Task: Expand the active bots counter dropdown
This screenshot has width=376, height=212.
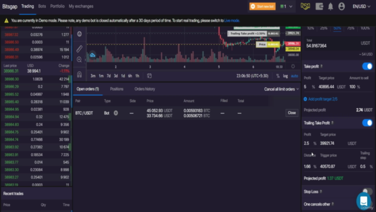Action: coord(286,6)
